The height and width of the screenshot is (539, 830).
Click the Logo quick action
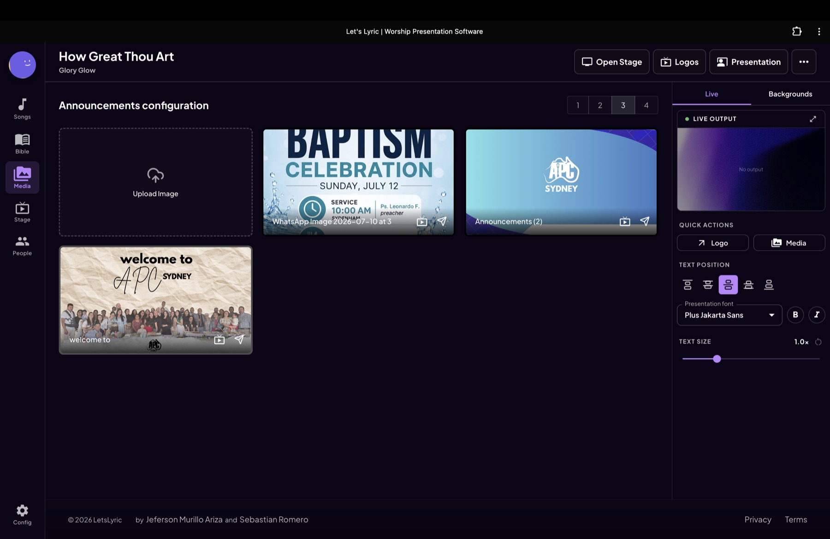712,243
